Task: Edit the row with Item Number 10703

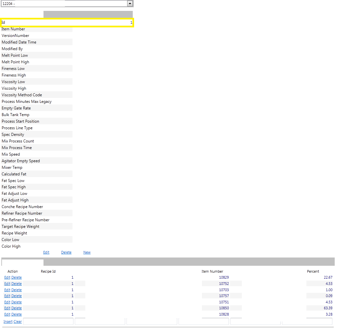Action: click(7, 289)
